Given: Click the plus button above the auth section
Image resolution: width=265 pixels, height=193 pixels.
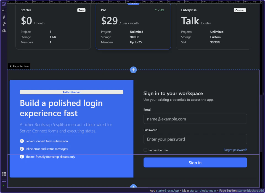Looking at the screenshot, I should click(133, 70).
